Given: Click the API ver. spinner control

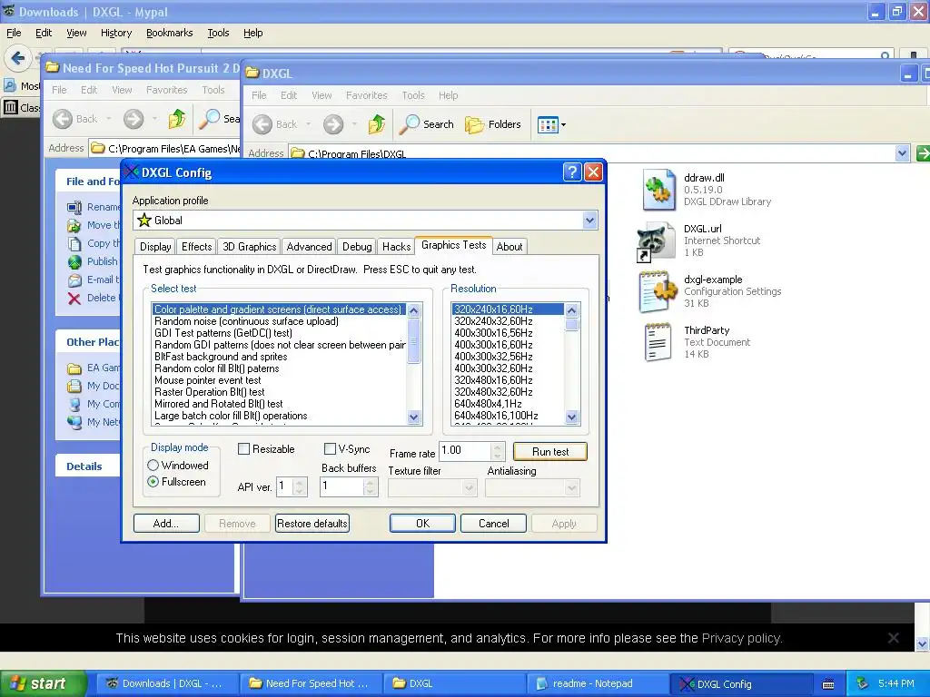Looking at the screenshot, I should (x=300, y=487).
